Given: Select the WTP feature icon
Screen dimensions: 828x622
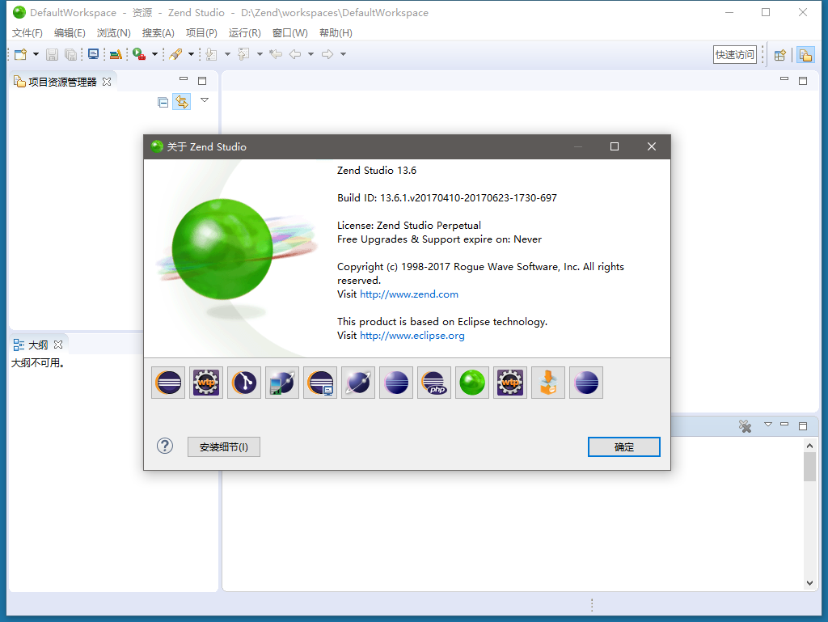Looking at the screenshot, I should [205, 382].
